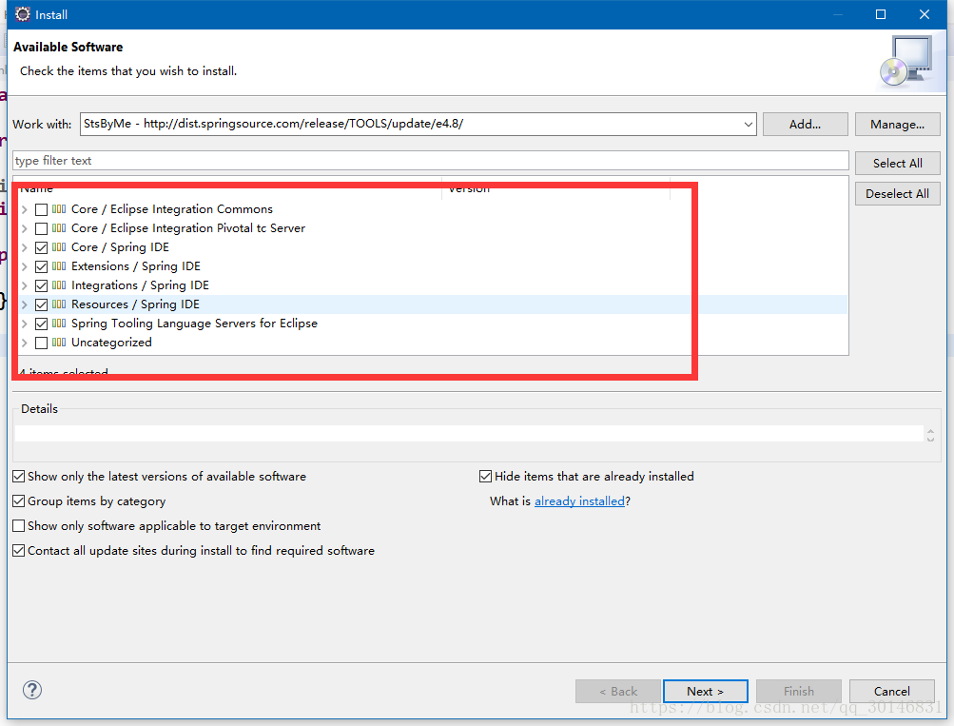The image size is (954, 726).
Task: Click the Spring Tooling Language Servers category icon
Action: [59, 323]
